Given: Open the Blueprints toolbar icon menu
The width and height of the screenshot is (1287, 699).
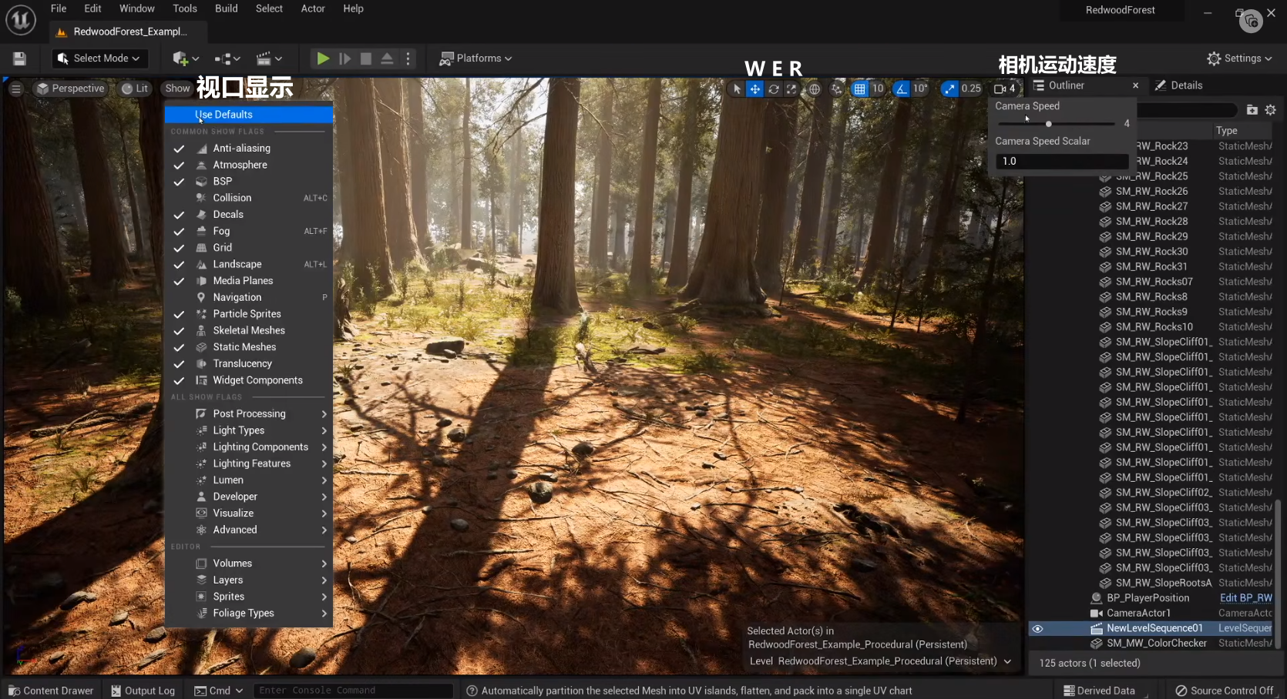Looking at the screenshot, I should point(227,59).
